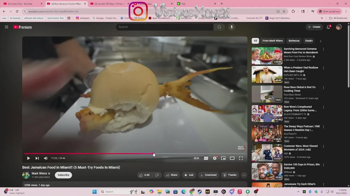The width and height of the screenshot is (350, 196).
Task: Dislike the video
Action: pyautogui.click(x=157, y=175)
